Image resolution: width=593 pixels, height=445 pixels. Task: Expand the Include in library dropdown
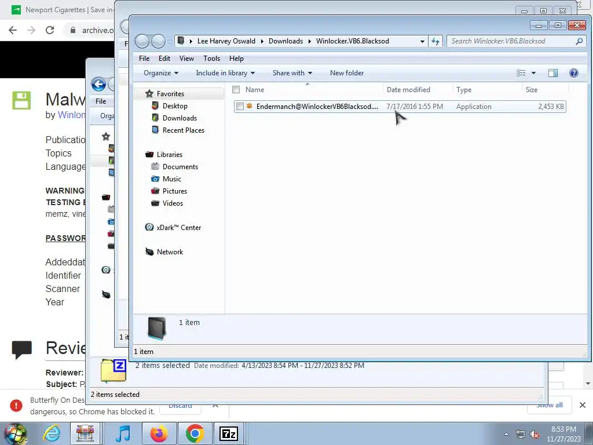pyautogui.click(x=225, y=73)
